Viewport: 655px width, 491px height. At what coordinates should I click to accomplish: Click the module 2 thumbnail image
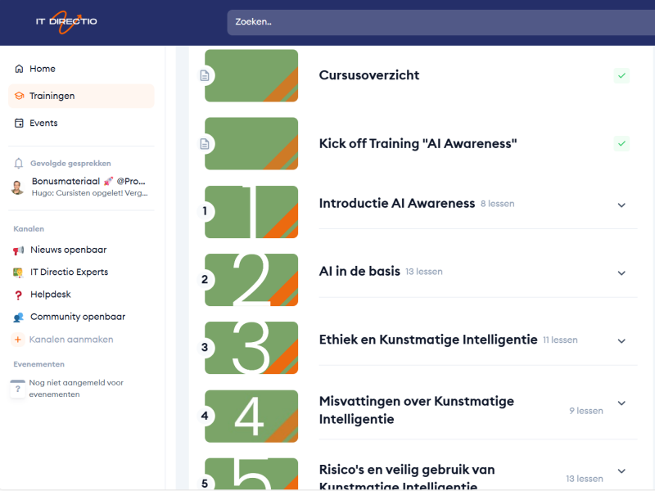pyautogui.click(x=251, y=280)
